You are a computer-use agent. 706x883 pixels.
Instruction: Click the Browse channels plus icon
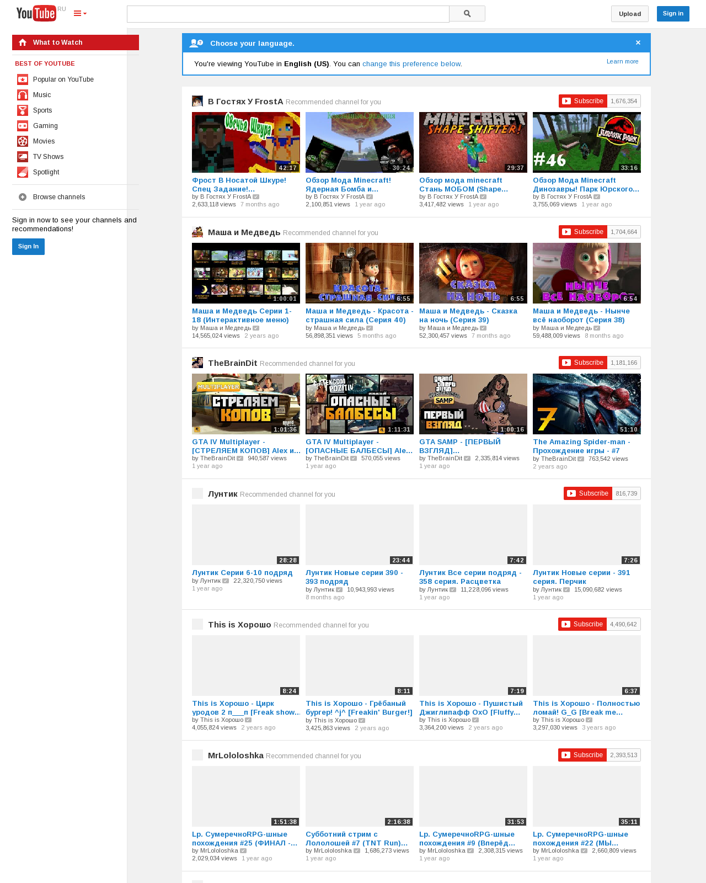click(23, 197)
